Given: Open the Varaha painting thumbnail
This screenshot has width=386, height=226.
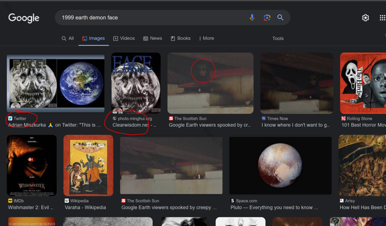Looking at the screenshot, I should 88,165.
